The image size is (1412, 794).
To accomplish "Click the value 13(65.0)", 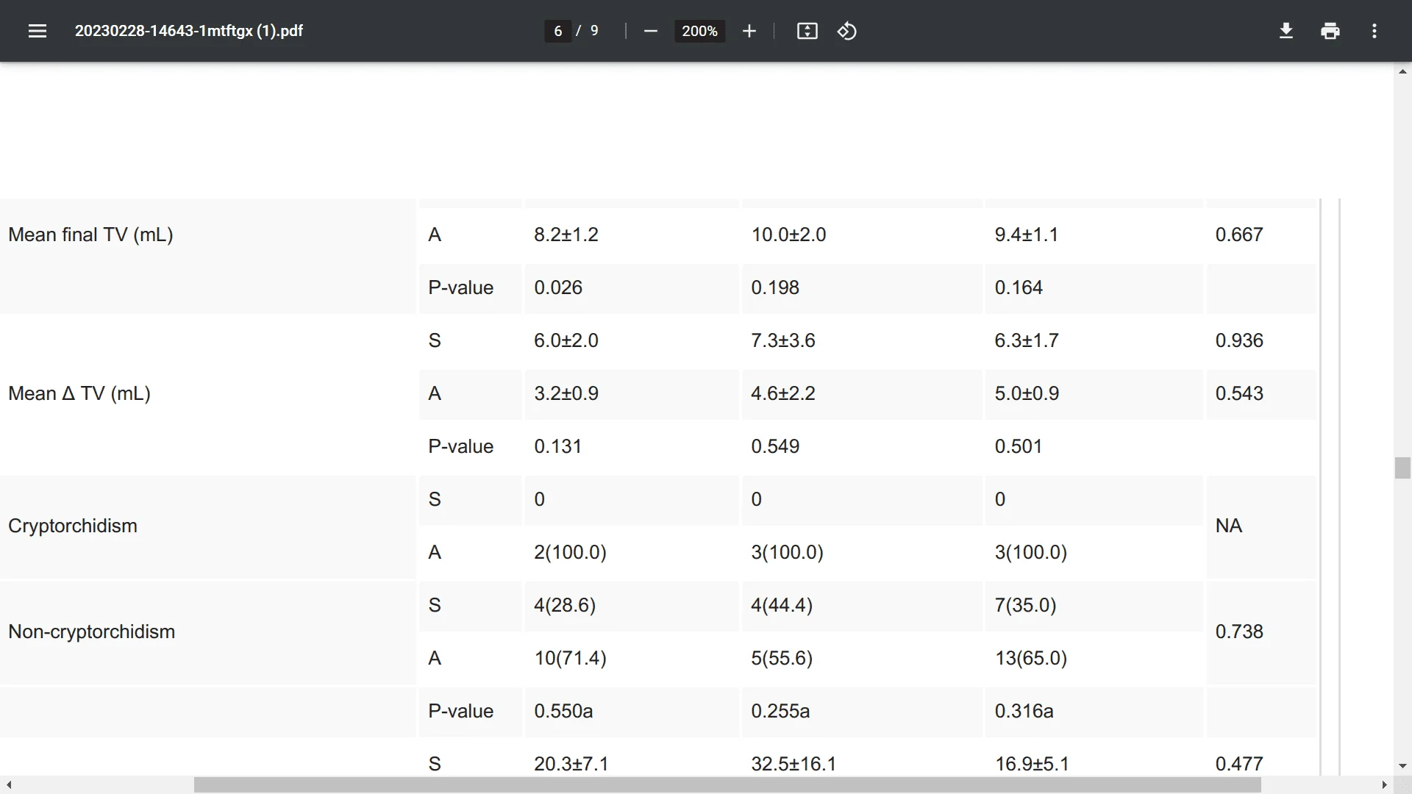I will point(1031,658).
